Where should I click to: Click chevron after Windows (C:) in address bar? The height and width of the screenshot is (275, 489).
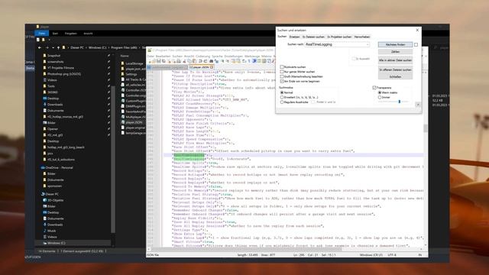coord(108,47)
